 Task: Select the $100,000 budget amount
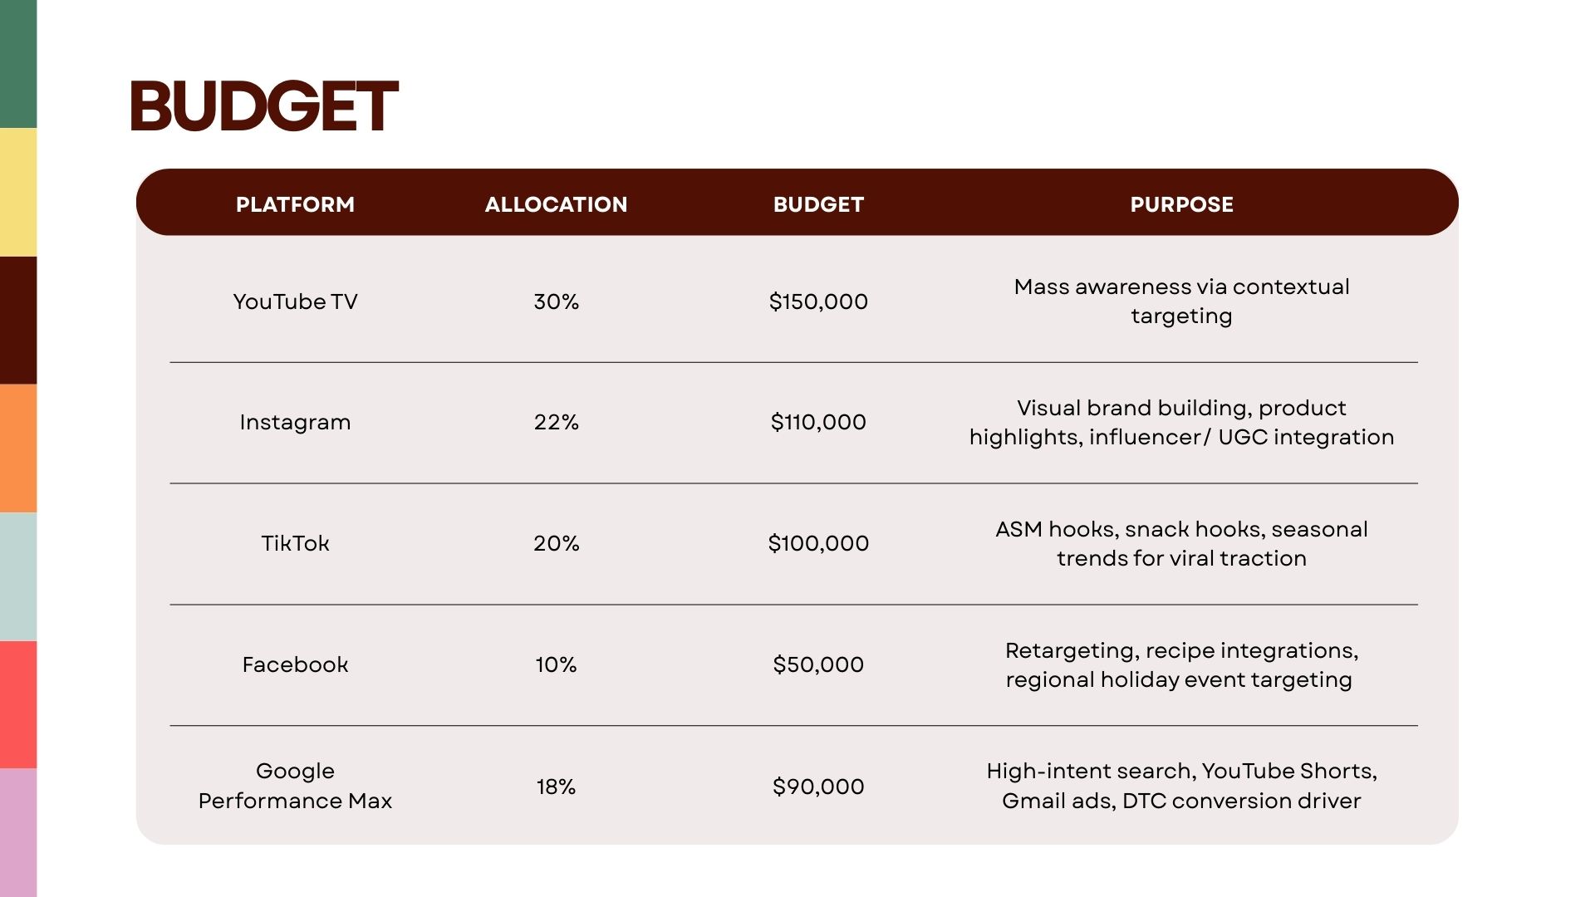tap(818, 543)
